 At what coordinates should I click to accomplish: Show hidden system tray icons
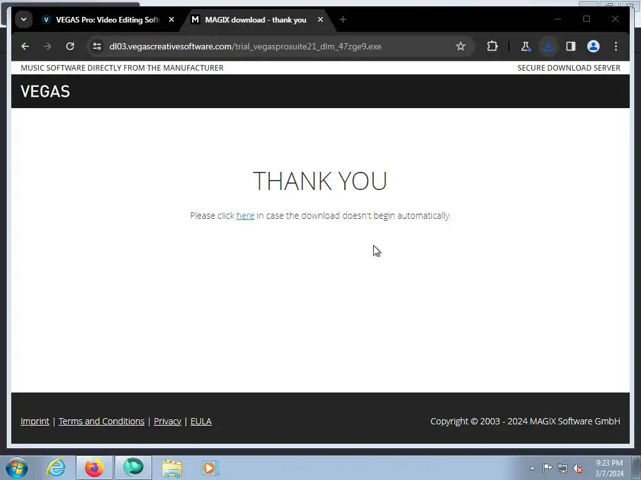coord(532,468)
